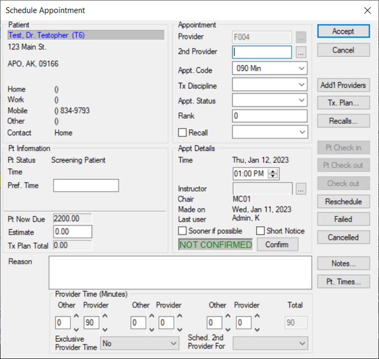Focus the Rank input field
Screen dimensions: 379x359
pyautogui.click(x=270, y=116)
